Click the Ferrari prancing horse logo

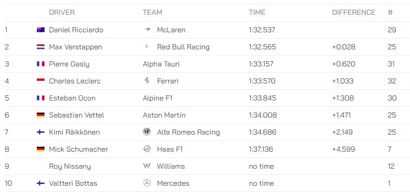click(x=147, y=81)
